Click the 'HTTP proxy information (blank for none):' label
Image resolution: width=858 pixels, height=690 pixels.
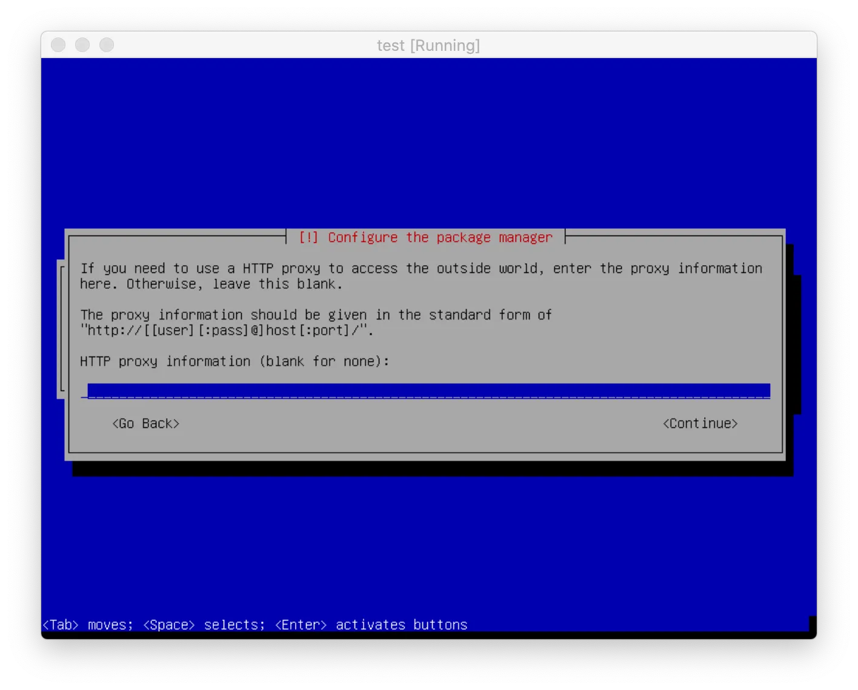(234, 361)
